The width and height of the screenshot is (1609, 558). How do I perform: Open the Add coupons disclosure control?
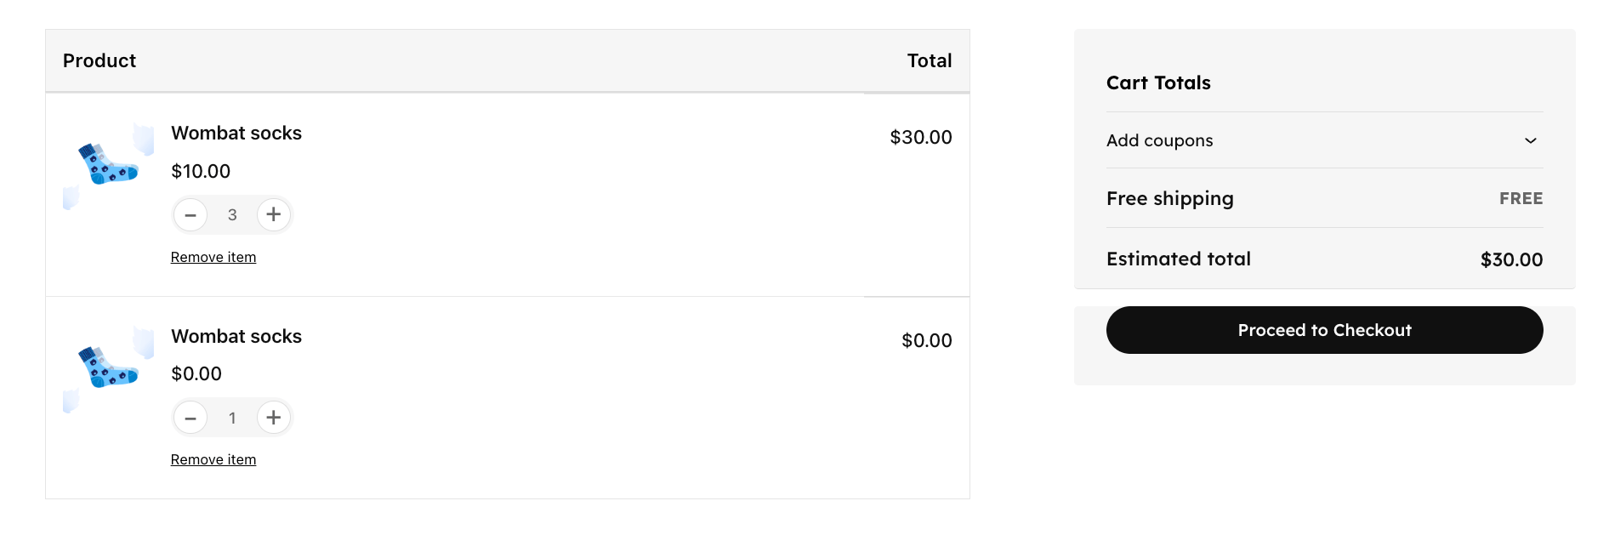tap(1531, 140)
